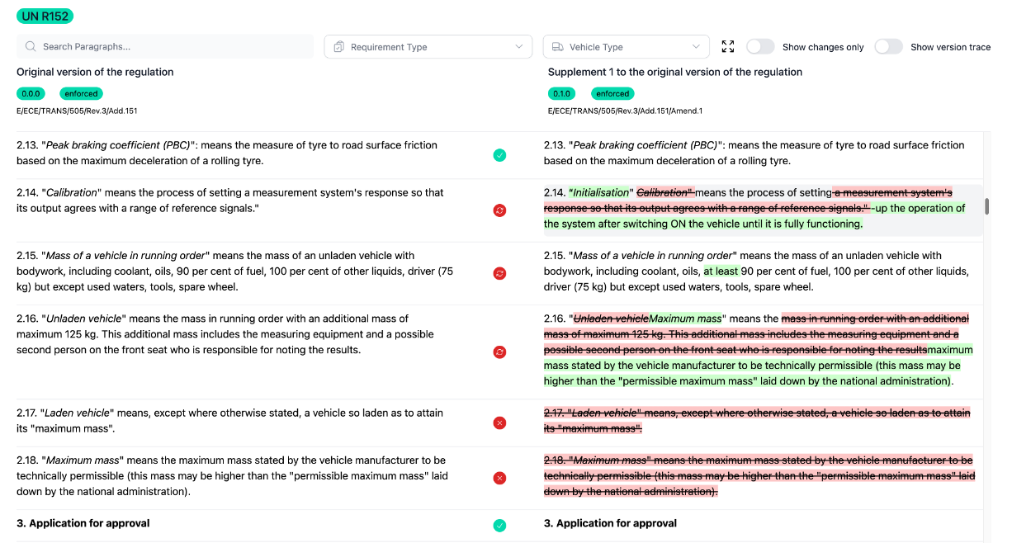Select the red change status icon for paragraph 2.15
Screen dimensions: 1012x543
(499, 273)
